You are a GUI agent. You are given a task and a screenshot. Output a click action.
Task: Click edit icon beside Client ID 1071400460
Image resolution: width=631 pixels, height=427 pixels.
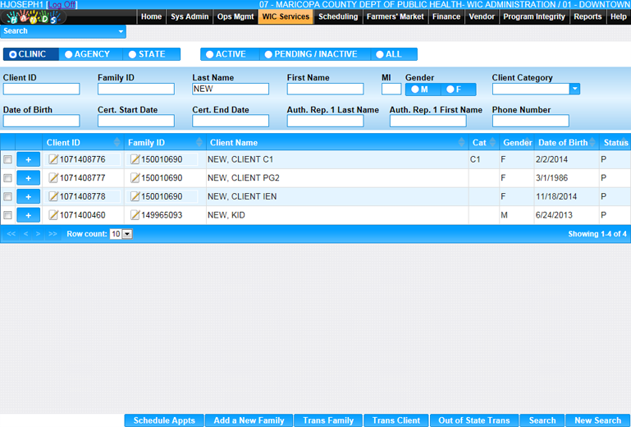(53, 215)
